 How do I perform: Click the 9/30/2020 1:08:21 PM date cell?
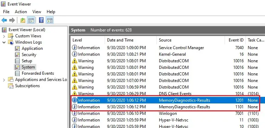coord(126,54)
